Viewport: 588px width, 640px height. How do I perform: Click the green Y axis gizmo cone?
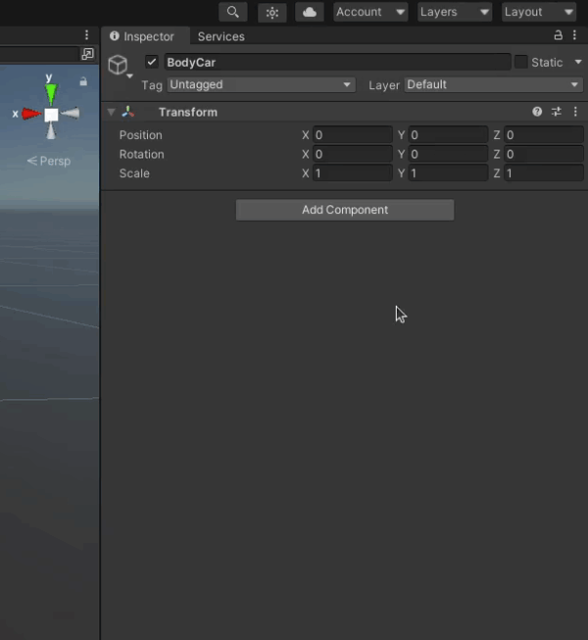pyautogui.click(x=50, y=93)
